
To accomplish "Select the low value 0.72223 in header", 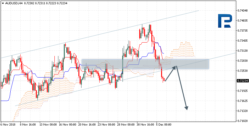I will point(51,3).
